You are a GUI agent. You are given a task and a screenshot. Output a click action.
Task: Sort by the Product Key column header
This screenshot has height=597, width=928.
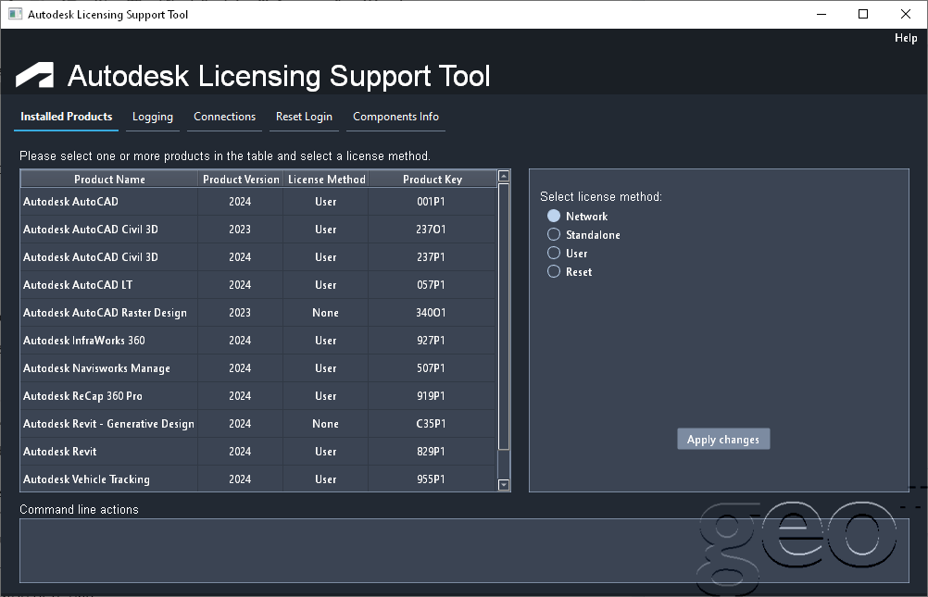tap(432, 180)
